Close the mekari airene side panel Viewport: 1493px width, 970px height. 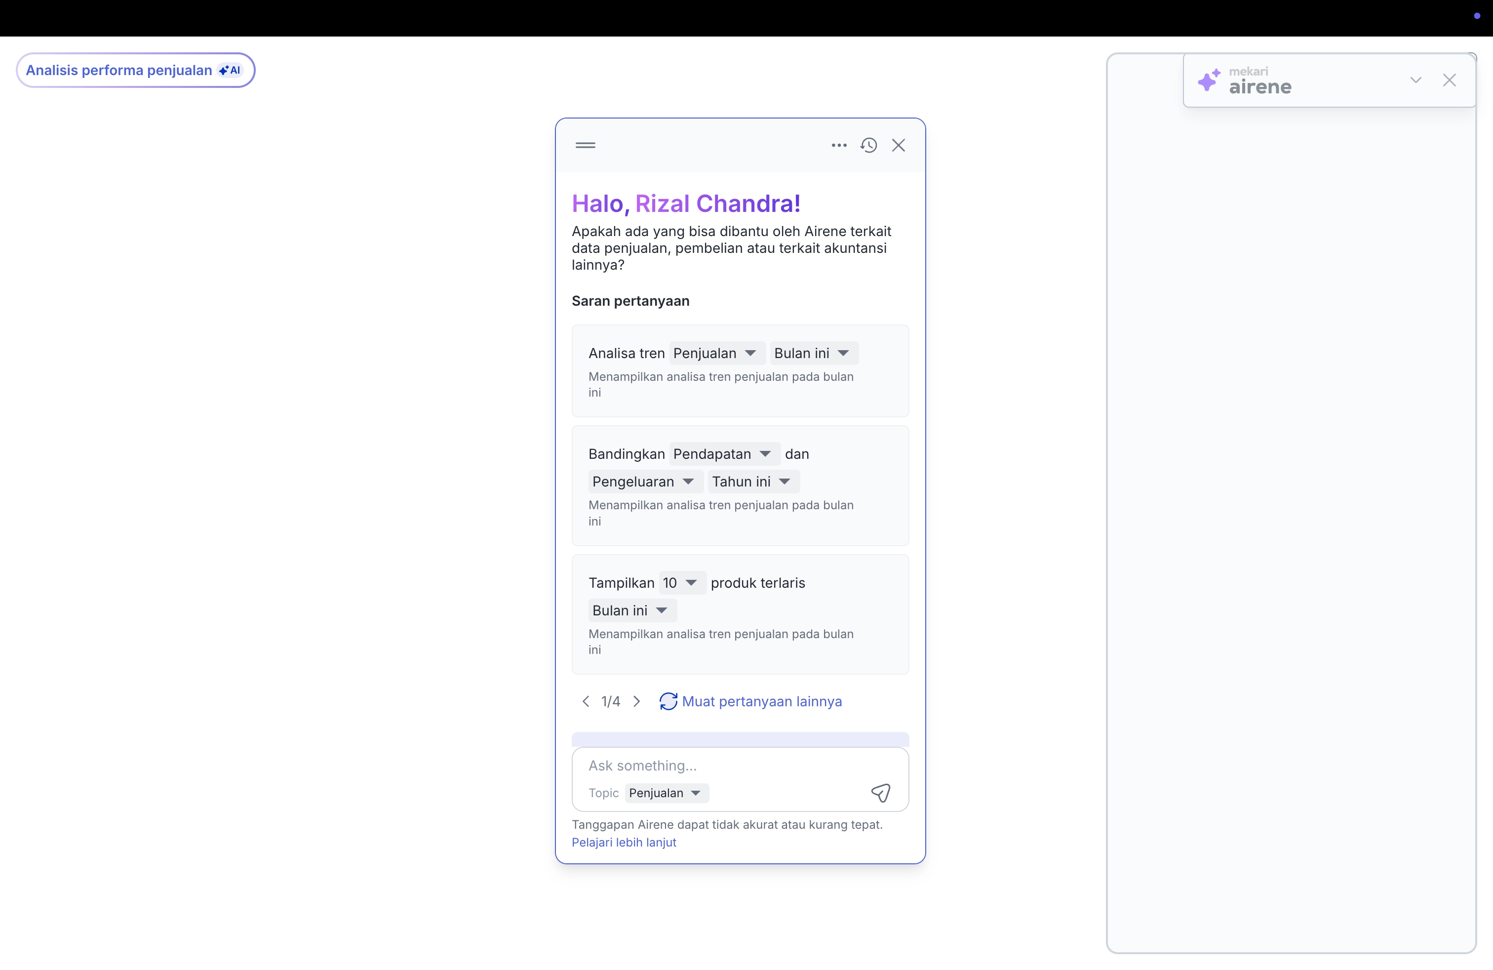point(1449,81)
